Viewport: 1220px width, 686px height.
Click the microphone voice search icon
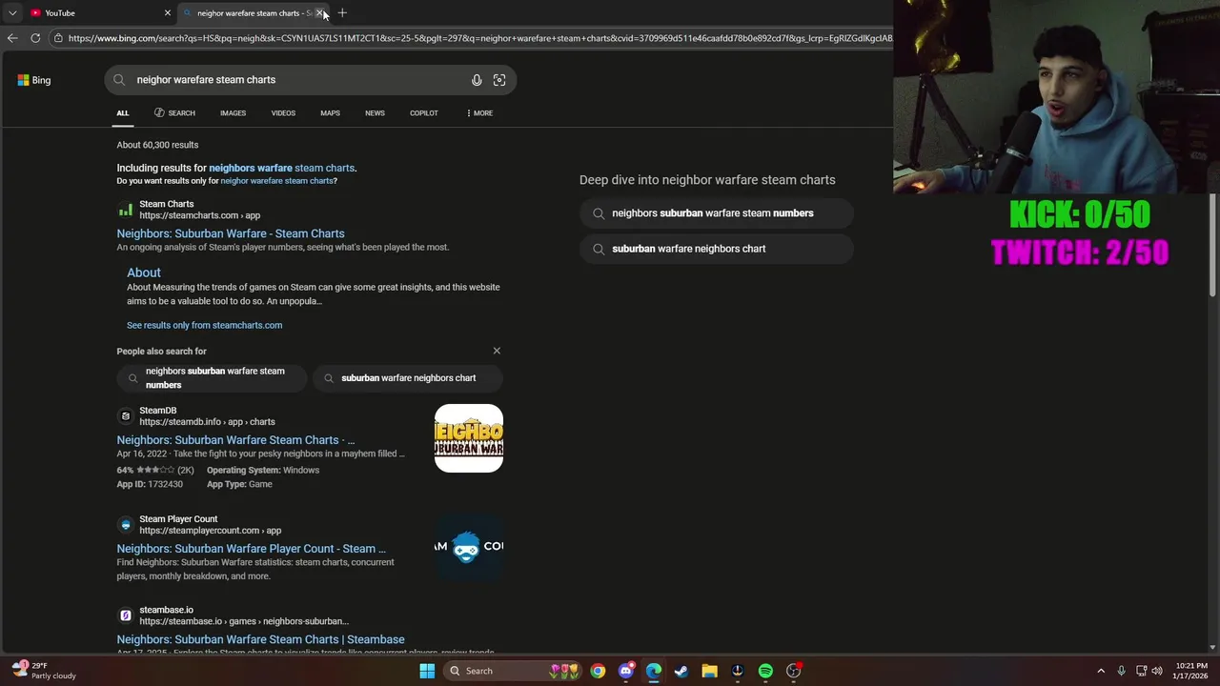coord(477,80)
